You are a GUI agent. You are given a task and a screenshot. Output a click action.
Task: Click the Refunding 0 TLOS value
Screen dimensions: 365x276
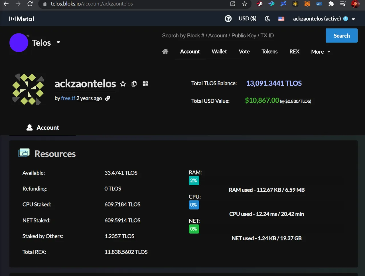click(x=113, y=189)
